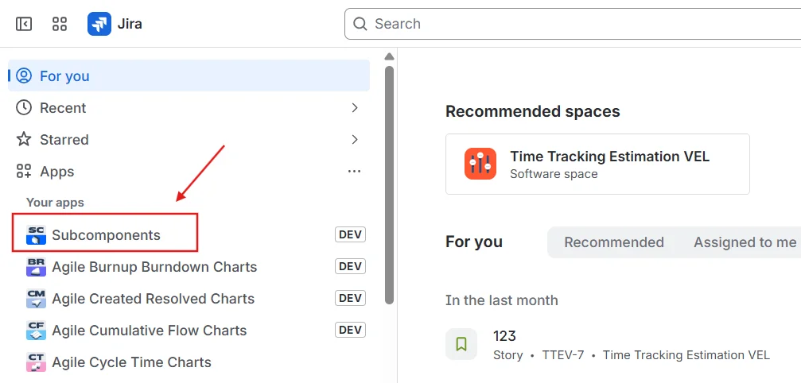This screenshot has width=801, height=383.
Task: Open the app switcher grid icon
Action: click(60, 24)
